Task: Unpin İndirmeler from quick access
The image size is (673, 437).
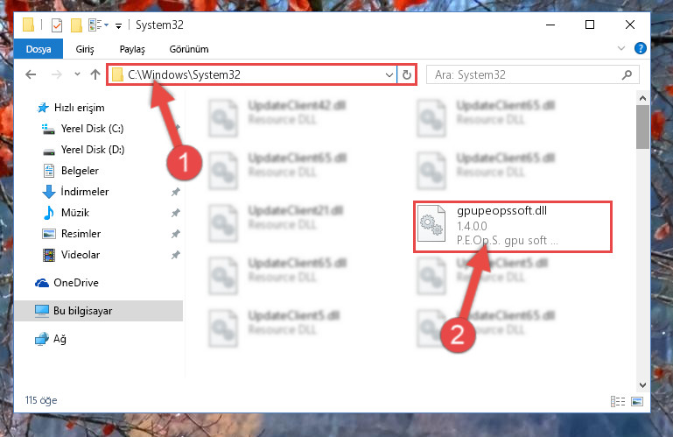Action: (x=176, y=192)
